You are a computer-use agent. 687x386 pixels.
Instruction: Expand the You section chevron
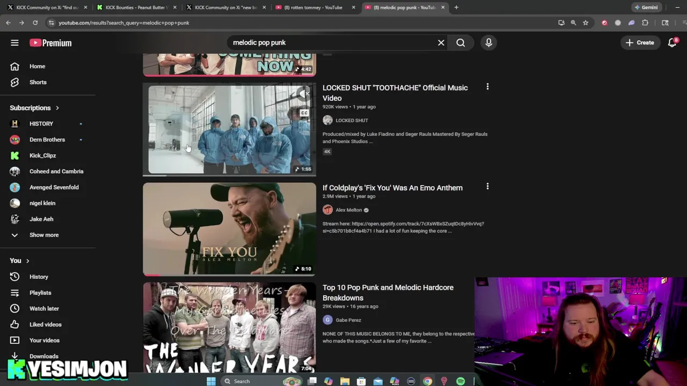coord(27,261)
